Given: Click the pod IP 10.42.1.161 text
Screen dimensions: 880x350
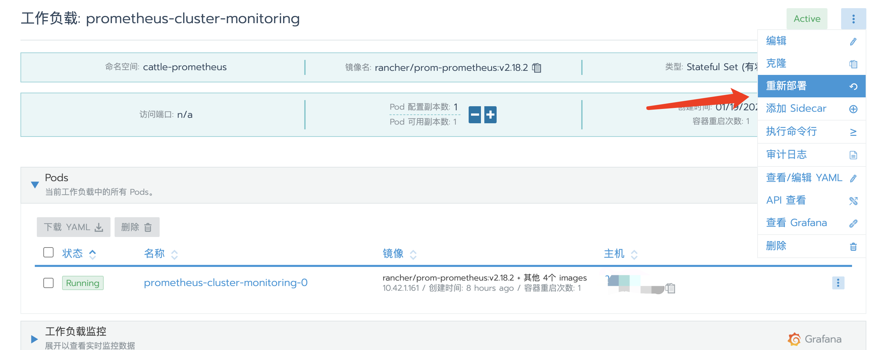Looking at the screenshot, I should click(x=400, y=288).
